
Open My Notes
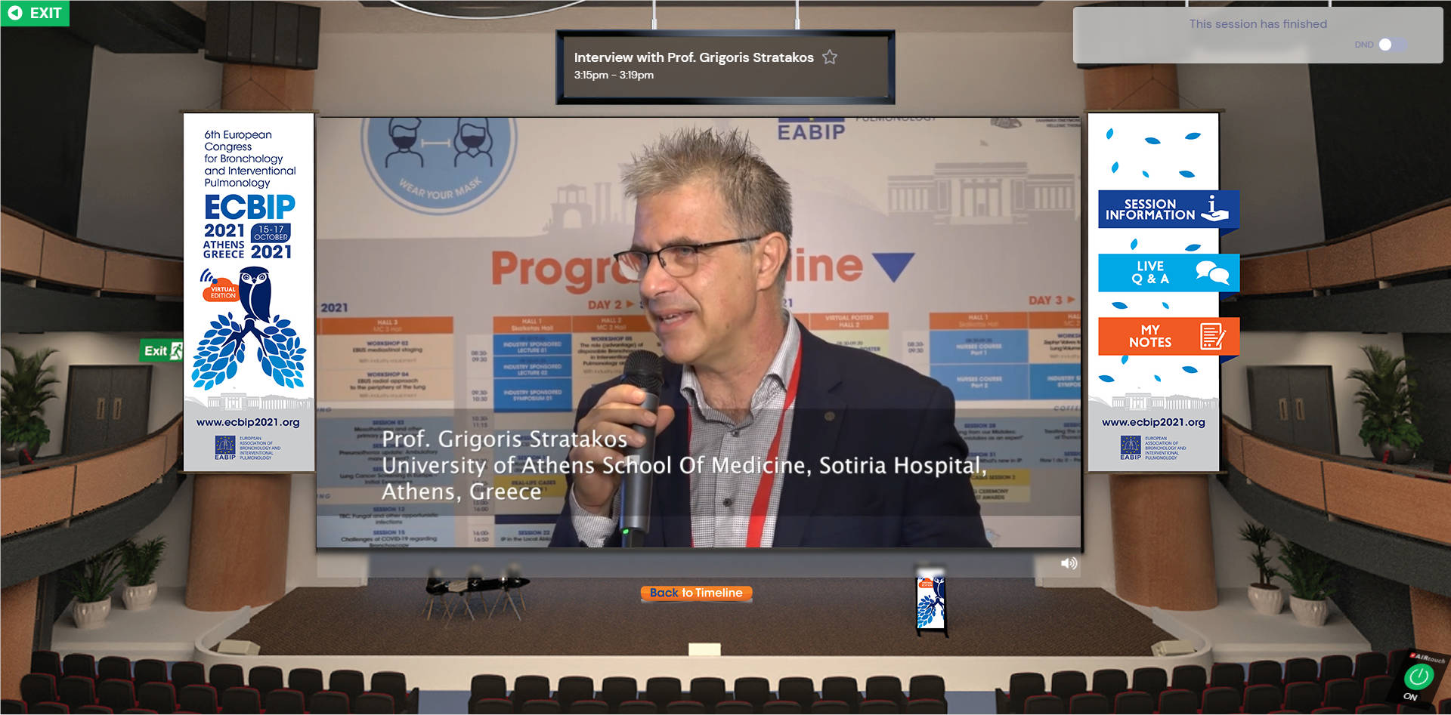pos(1167,336)
